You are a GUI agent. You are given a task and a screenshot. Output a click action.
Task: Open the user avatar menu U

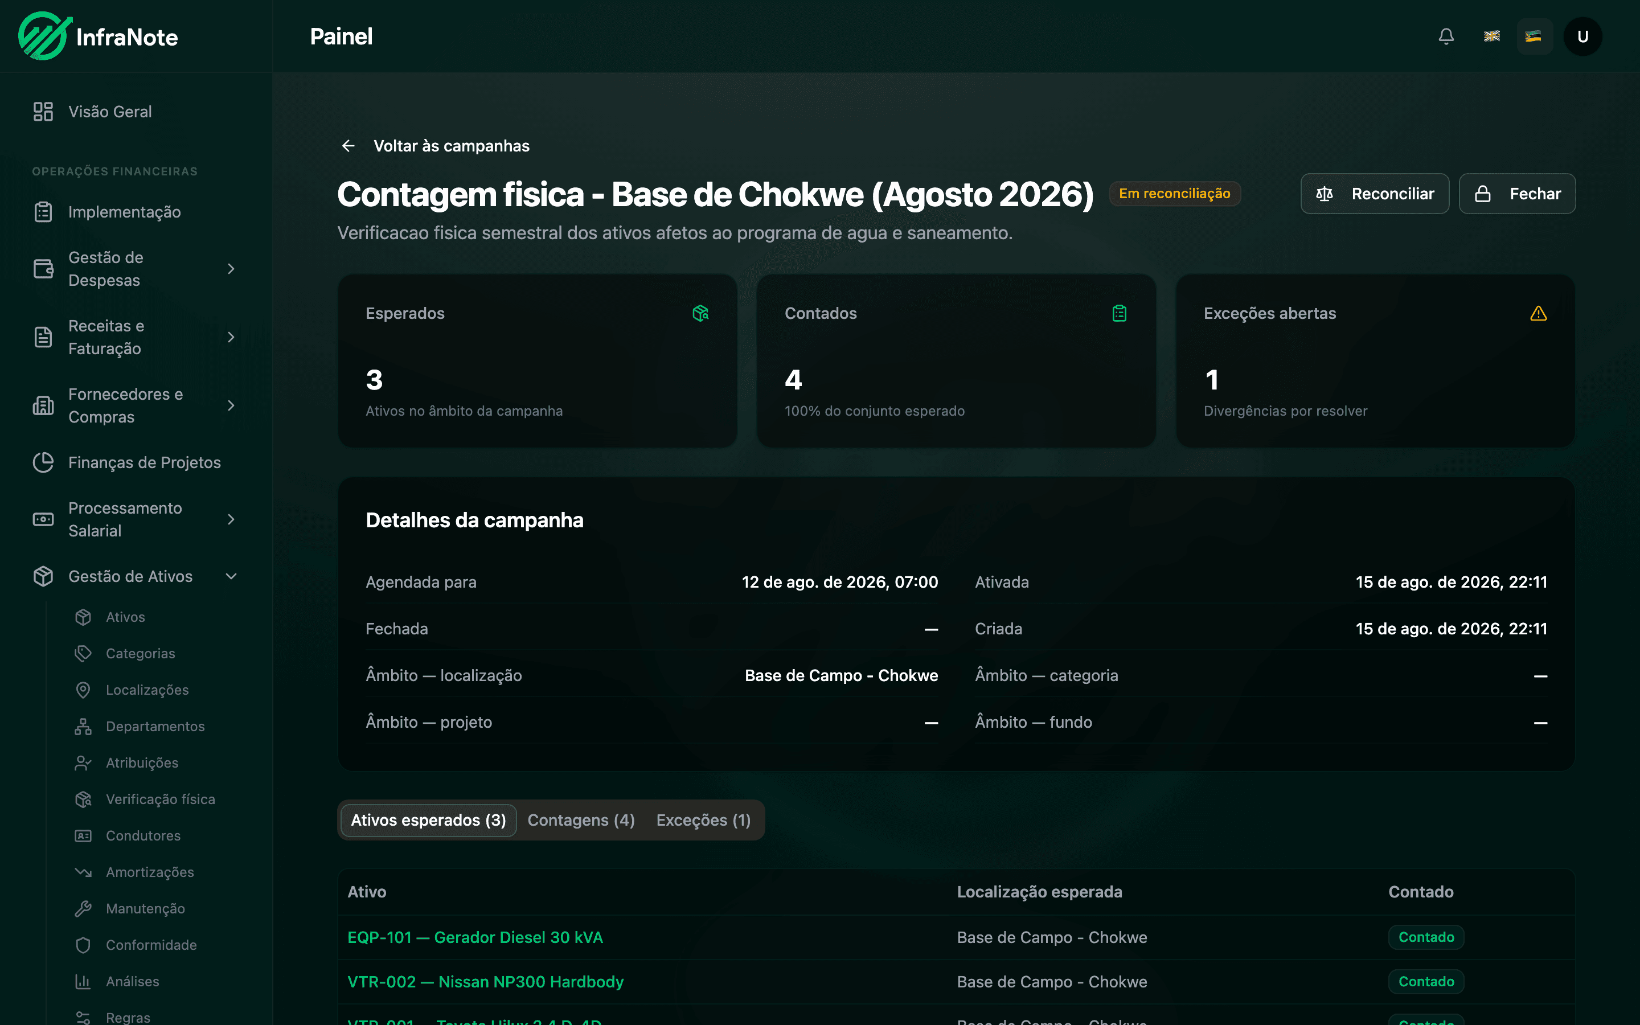[1582, 36]
